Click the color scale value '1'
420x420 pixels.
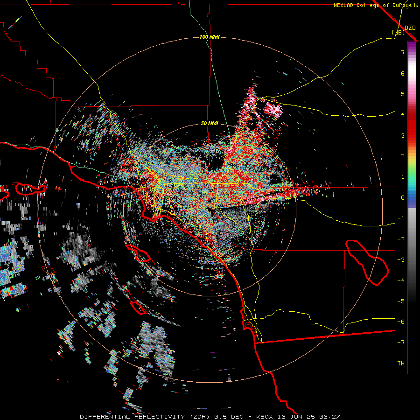[x=403, y=177]
